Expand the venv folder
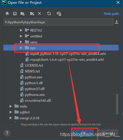Viewport: 123px width, 140px height. pos(21,42)
